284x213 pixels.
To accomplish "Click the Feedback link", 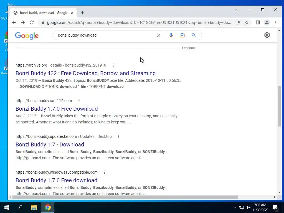I will (189, 48).
